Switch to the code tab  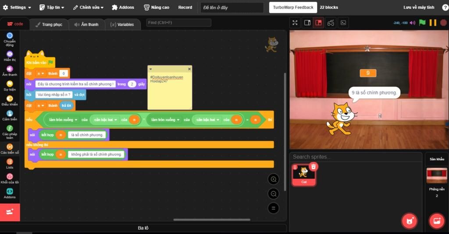click(15, 24)
